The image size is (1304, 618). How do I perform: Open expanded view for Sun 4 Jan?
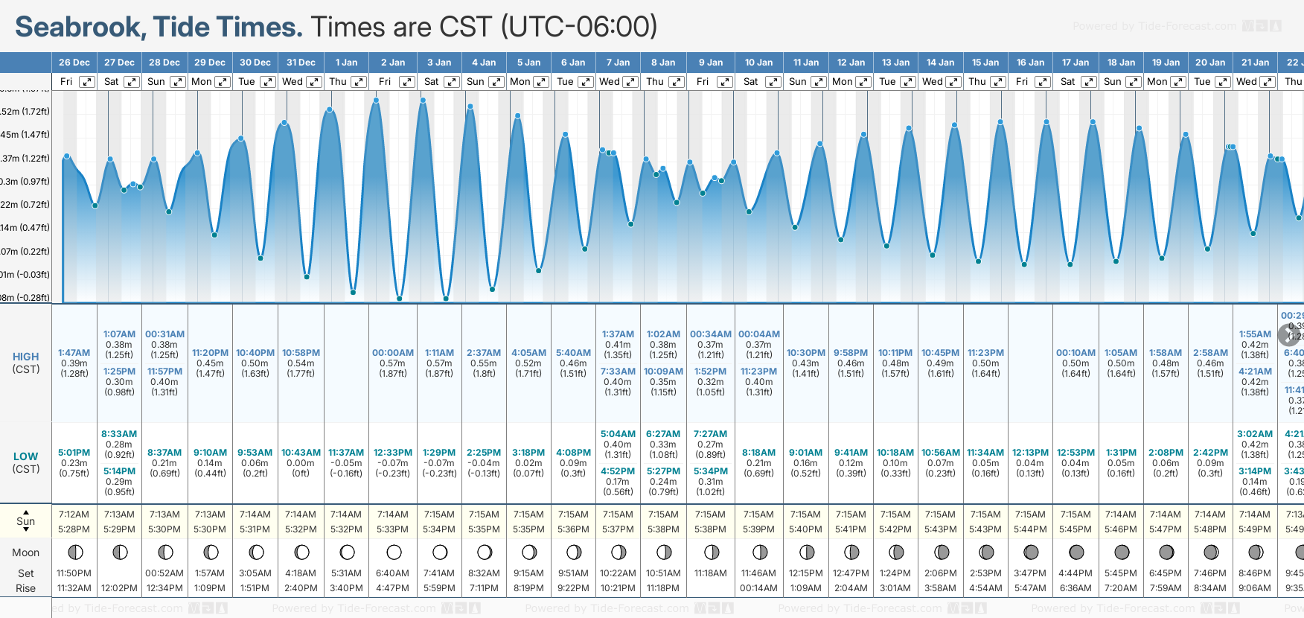[x=496, y=82]
